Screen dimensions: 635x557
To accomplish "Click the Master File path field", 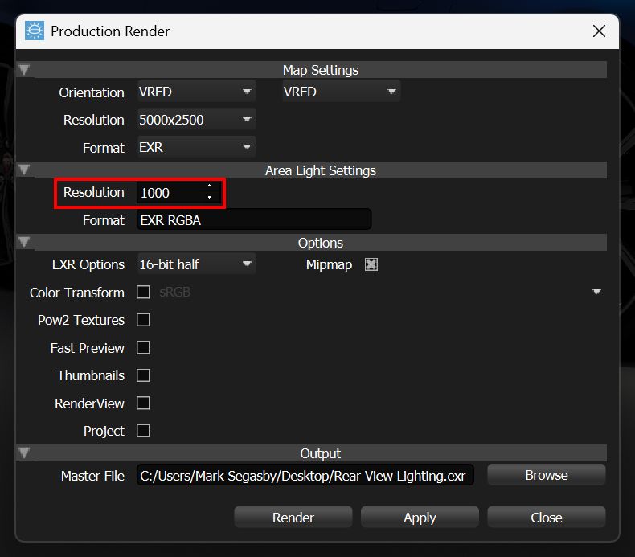I will (x=305, y=475).
